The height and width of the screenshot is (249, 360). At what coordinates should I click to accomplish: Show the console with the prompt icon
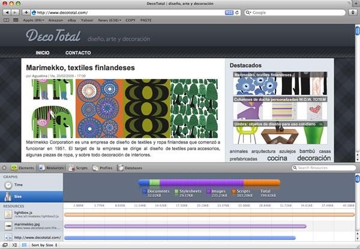[x=14, y=245]
